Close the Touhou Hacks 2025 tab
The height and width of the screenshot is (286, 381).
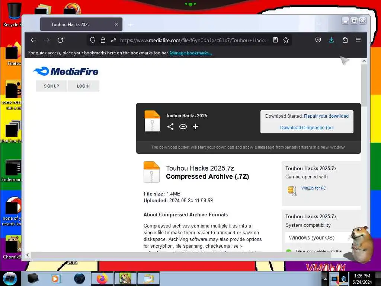tap(116, 24)
